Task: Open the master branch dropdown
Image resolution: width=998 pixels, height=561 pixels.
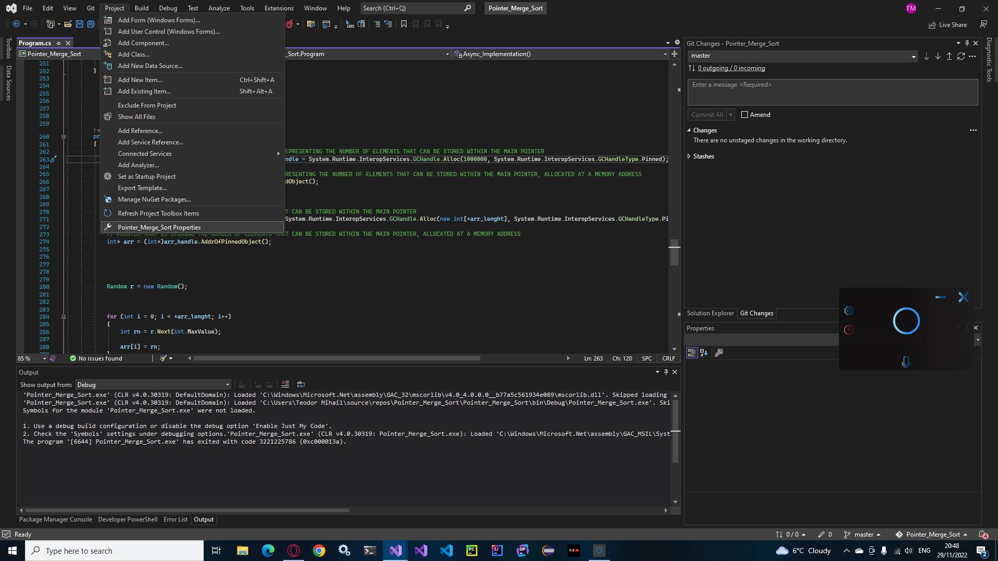Action: pos(914,56)
